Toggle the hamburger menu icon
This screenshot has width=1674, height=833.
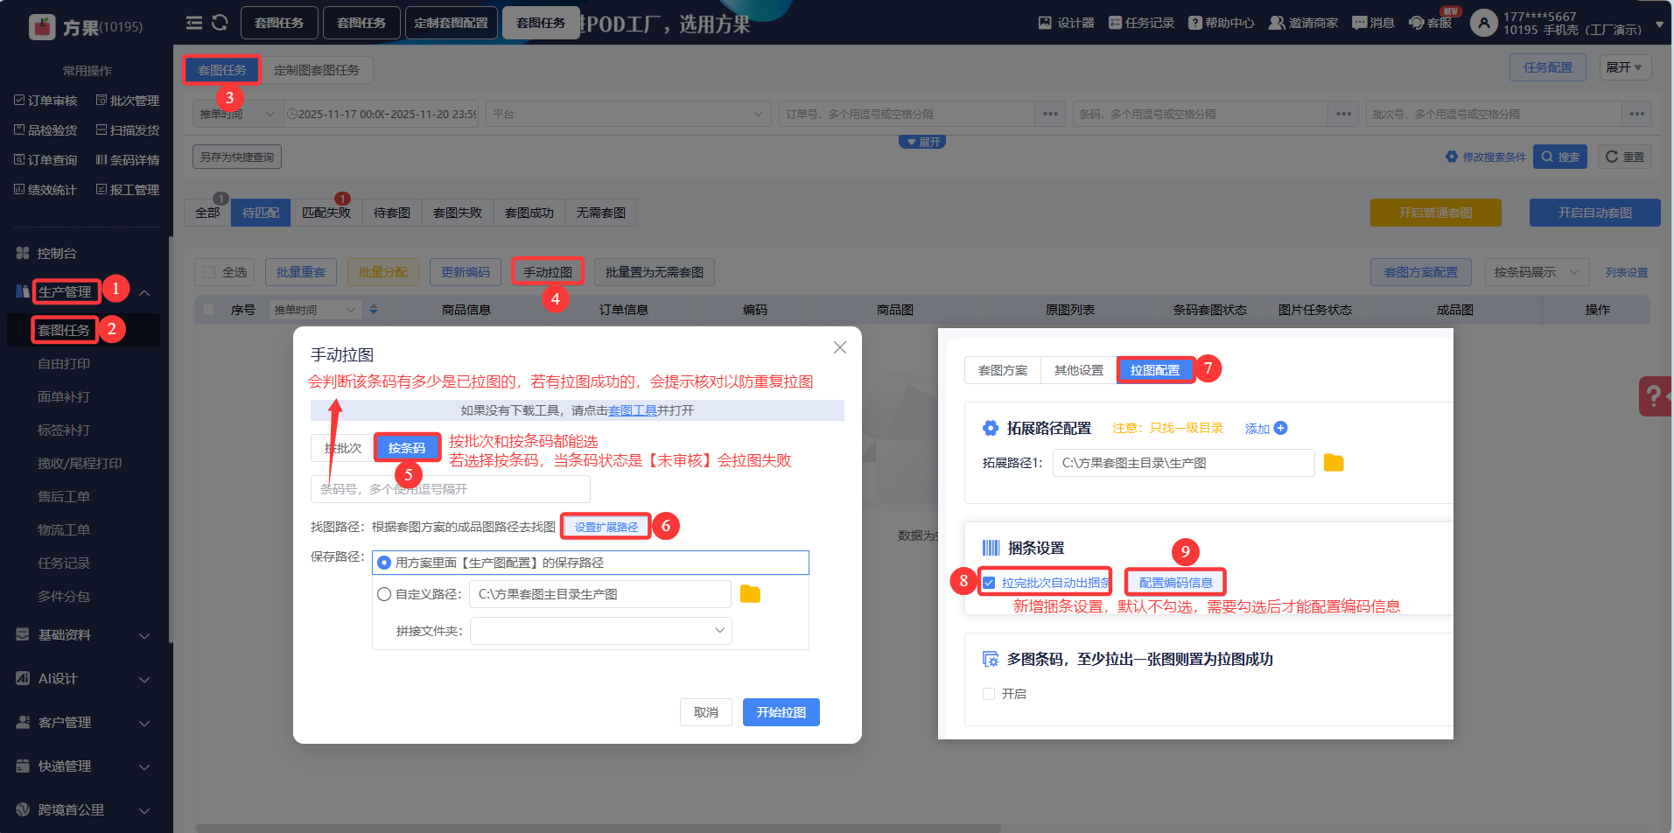(194, 23)
